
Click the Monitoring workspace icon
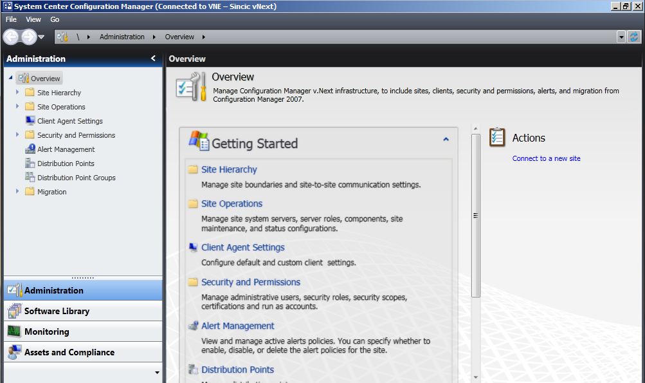14,331
